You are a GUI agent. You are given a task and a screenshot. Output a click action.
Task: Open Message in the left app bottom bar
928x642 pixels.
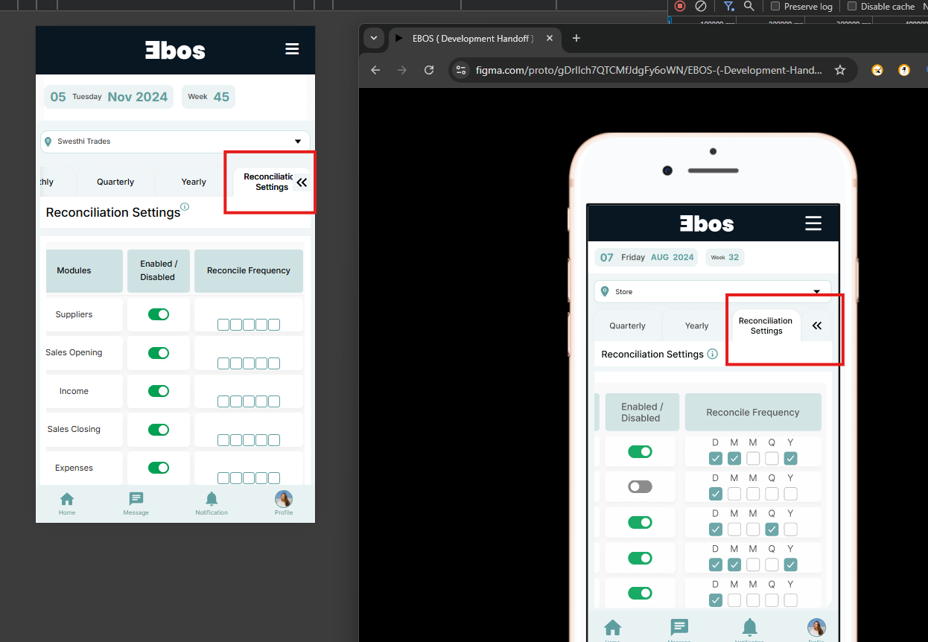point(136,504)
